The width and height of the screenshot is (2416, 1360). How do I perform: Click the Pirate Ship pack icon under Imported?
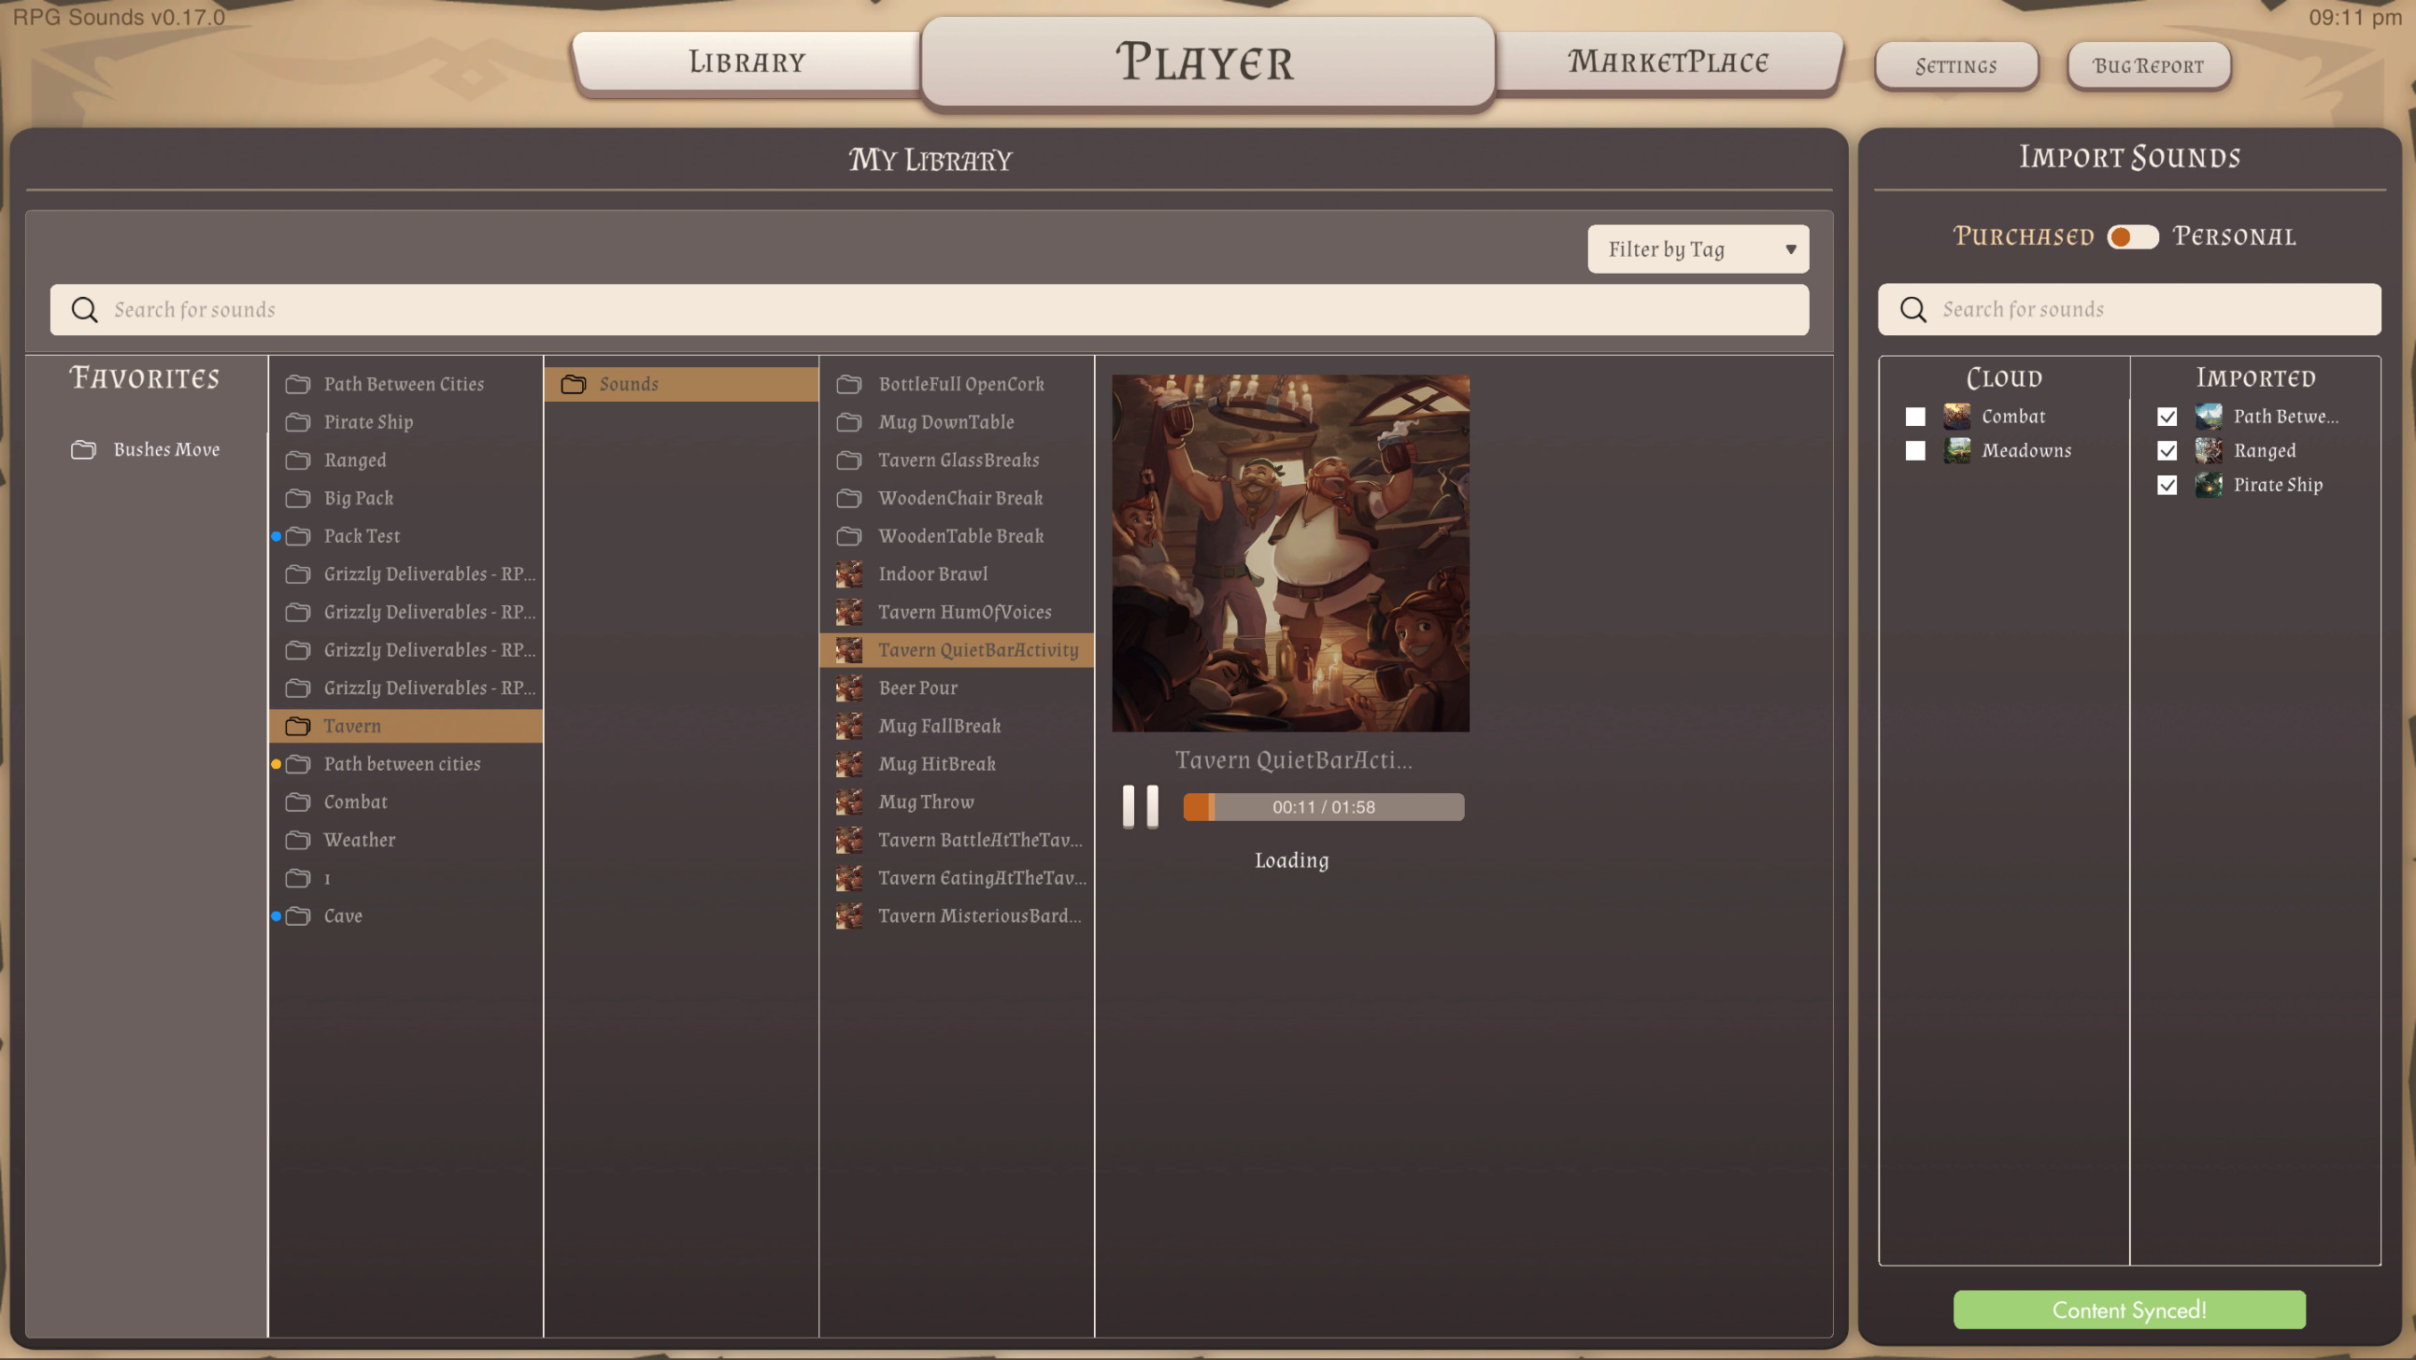tap(2209, 485)
